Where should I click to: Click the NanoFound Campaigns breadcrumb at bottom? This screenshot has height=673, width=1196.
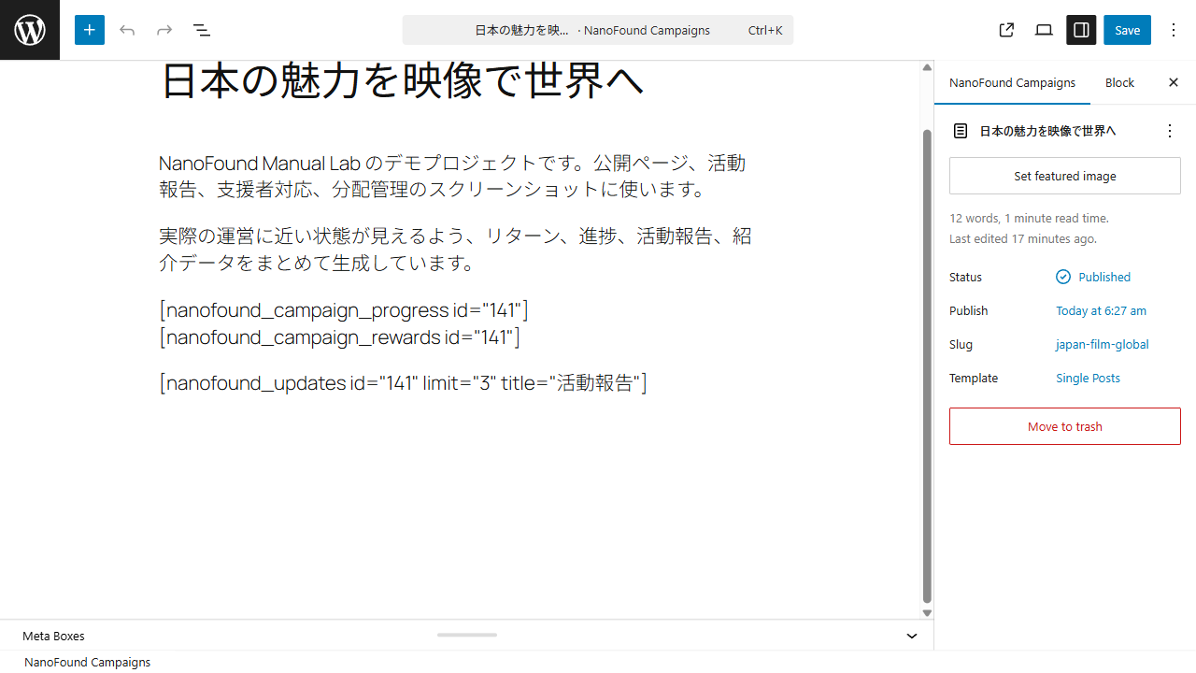[x=87, y=662]
